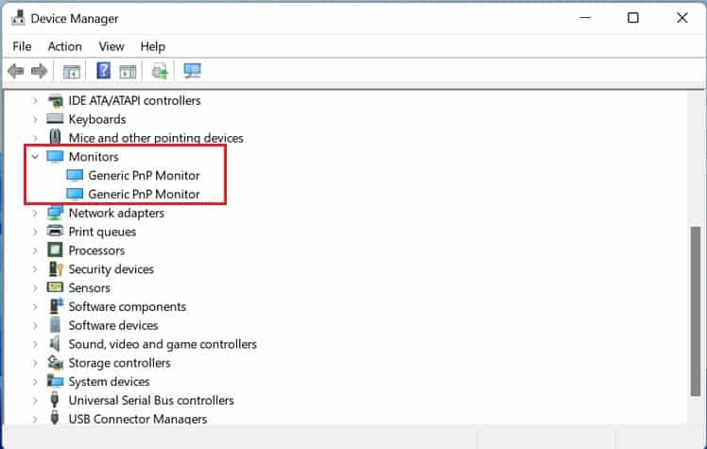Expand IDE ATA/ATAPI controllers node
Screen dimensions: 707x449
coord(35,100)
